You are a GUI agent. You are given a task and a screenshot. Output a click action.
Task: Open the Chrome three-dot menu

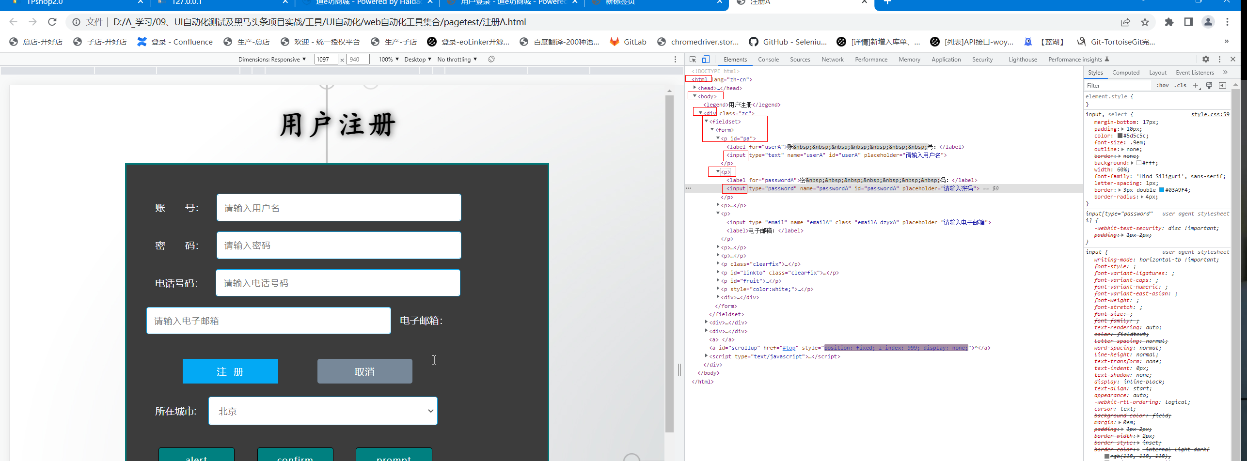click(x=1227, y=22)
